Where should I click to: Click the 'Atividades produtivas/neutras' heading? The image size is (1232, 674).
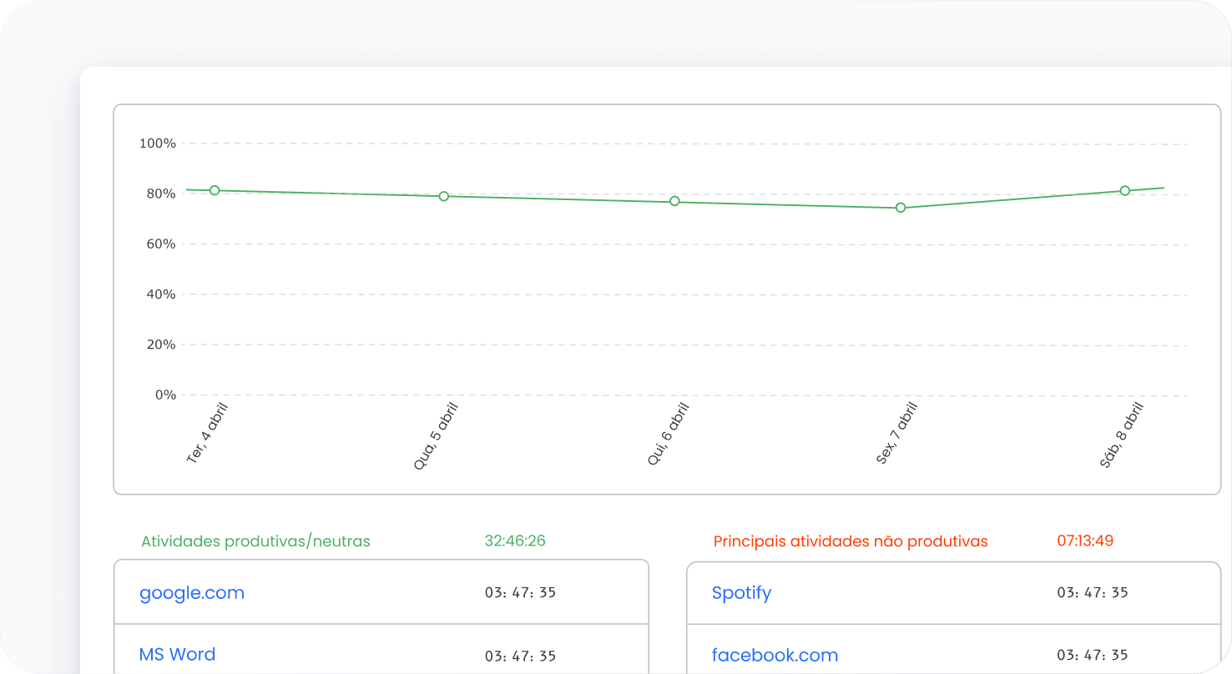point(255,541)
